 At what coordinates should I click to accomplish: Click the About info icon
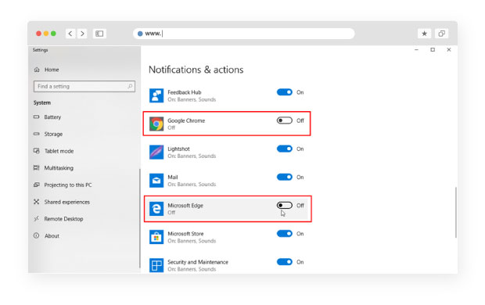pyautogui.click(x=37, y=235)
